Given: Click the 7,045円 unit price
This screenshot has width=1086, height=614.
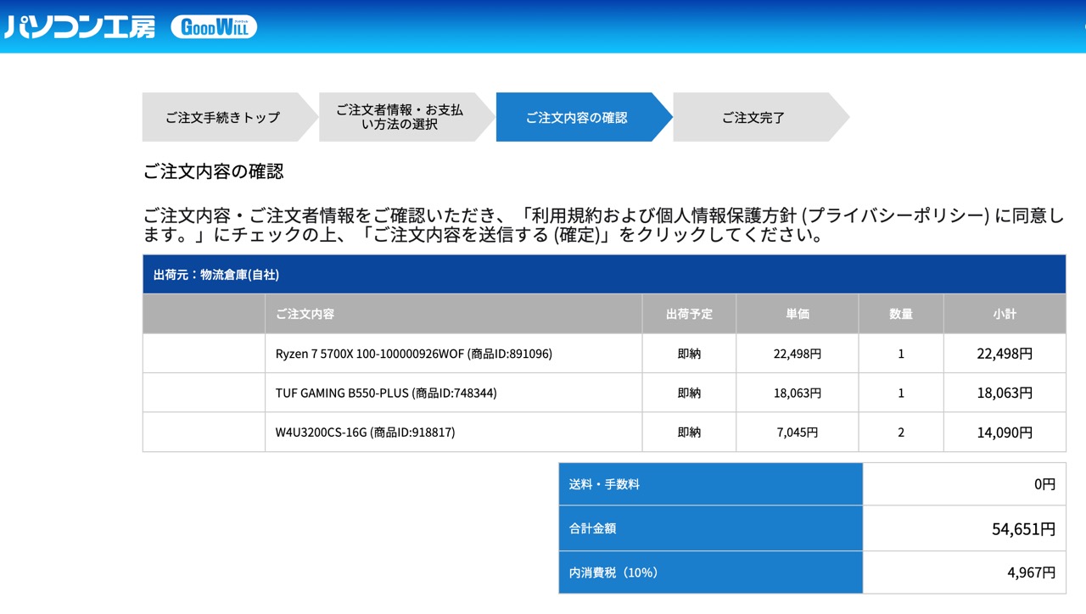Looking at the screenshot, I should (798, 433).
